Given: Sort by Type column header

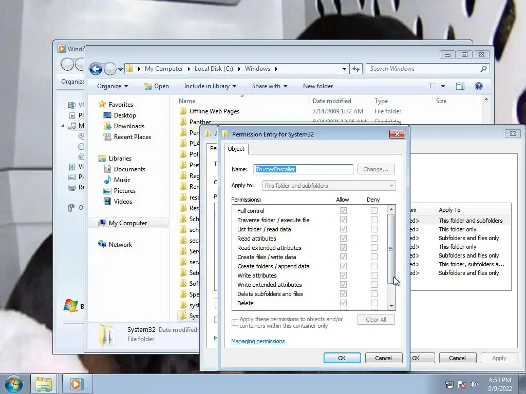Looking at the screenshot, I should (x=381, y=101).
